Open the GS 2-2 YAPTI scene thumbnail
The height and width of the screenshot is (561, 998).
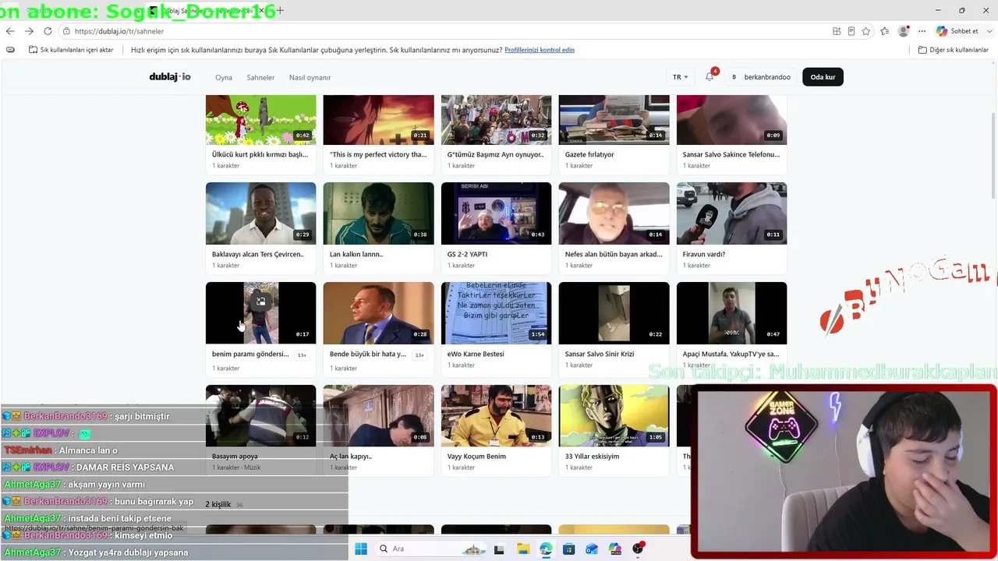click(496, 213)
